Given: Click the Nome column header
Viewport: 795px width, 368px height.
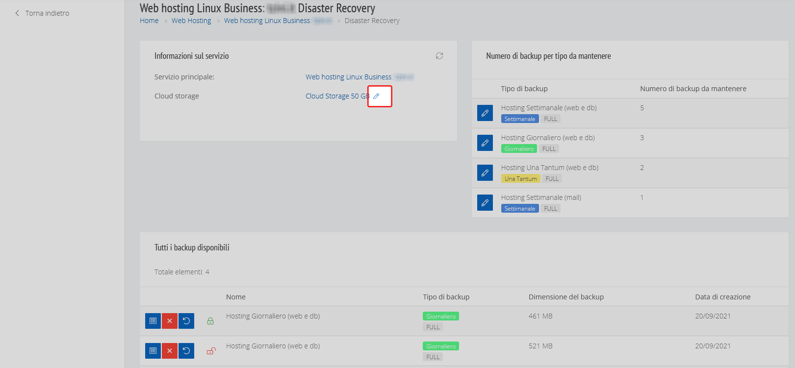Looking at the screenshot, I should (236, 297).
